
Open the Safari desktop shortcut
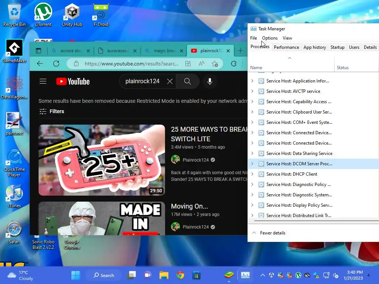pyautogui.click(x=14, y=232)
